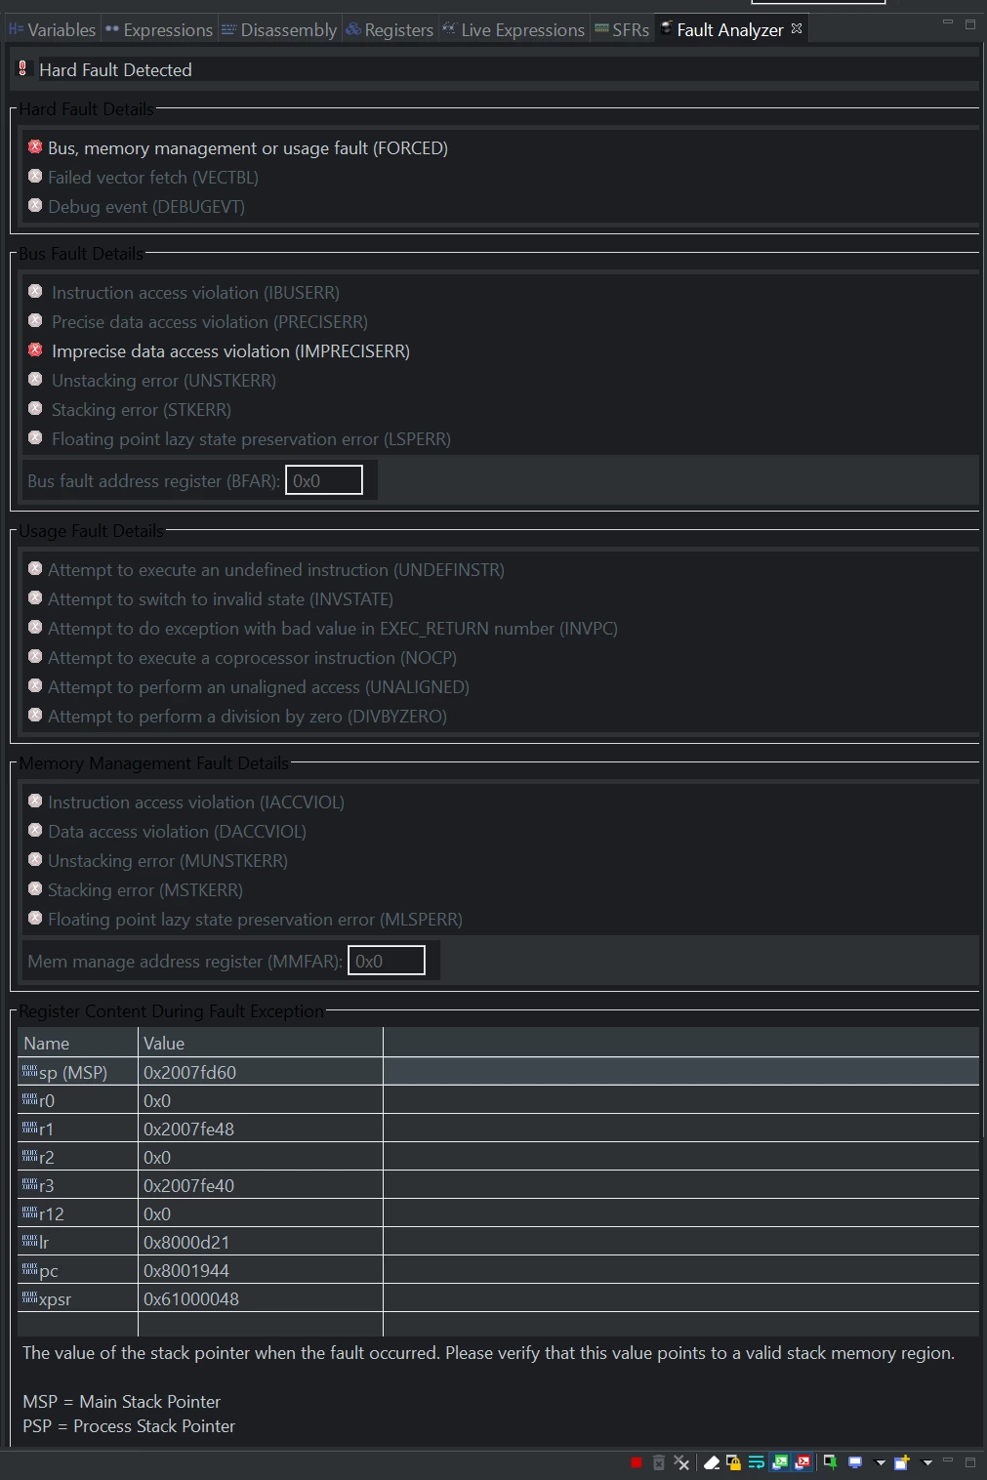Click the Hard Fault Detected exclamation icon
The width and height of the screenshot is (987, 1480).
click(x=22, y=68)
